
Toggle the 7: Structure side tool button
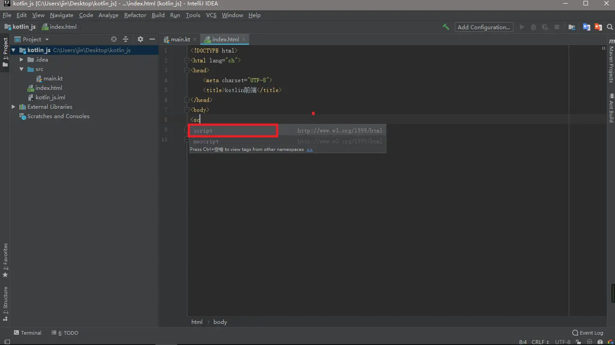pyautogui.click(x=5, y=304)
